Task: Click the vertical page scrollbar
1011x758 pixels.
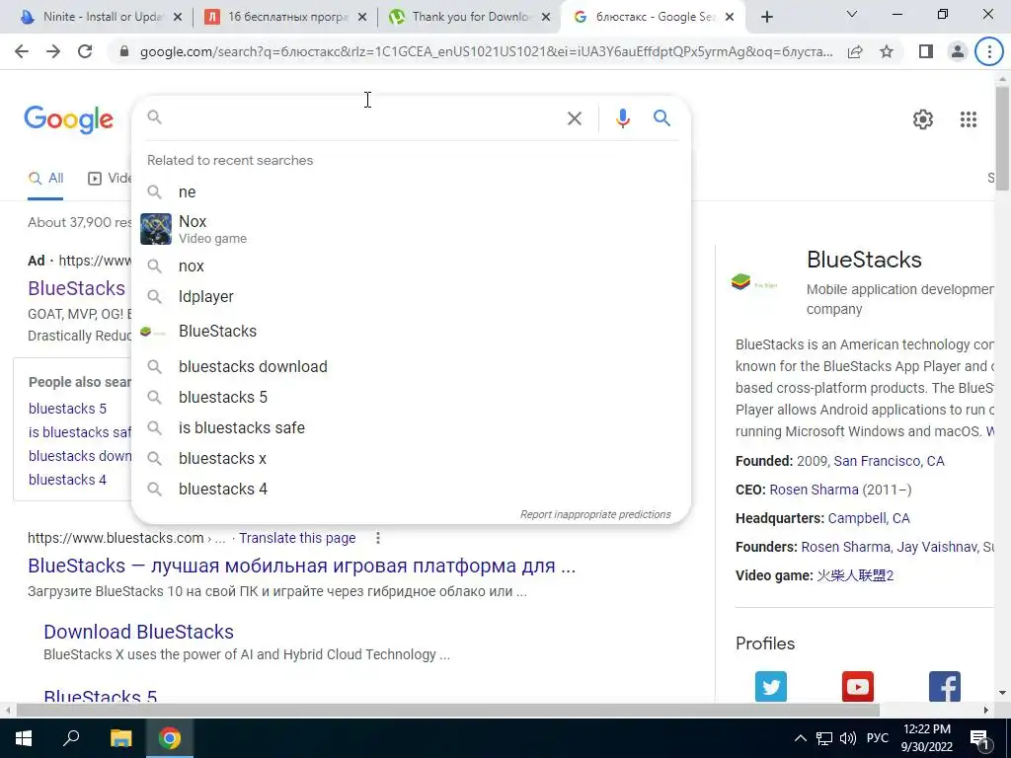Action: point(1002,138)
